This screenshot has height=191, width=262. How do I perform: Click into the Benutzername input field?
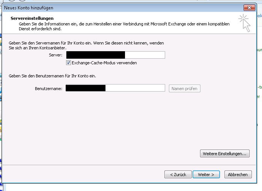[x=115, y=88]
